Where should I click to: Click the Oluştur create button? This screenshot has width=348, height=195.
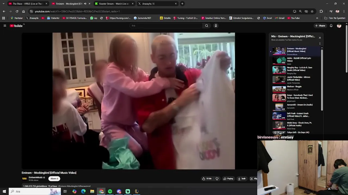click(320, 26)
